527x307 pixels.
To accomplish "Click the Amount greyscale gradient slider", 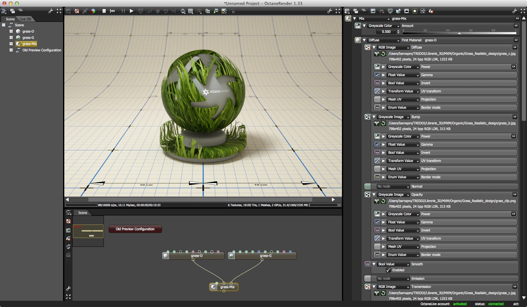I will pos(460,33).
